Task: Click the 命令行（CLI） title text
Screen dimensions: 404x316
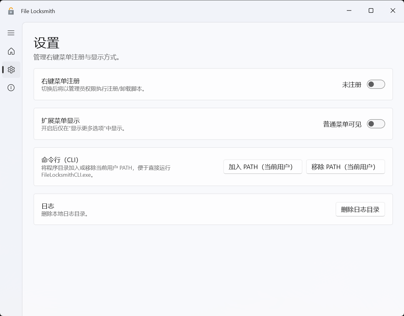Action: (60, 160)
